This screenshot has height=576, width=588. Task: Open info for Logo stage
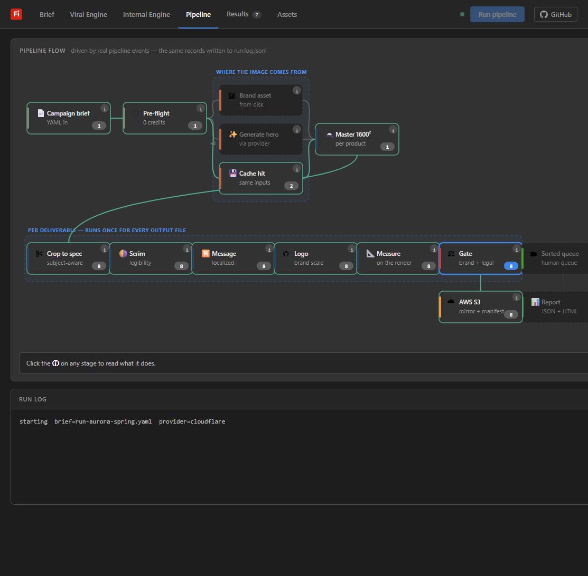(351, 249)
